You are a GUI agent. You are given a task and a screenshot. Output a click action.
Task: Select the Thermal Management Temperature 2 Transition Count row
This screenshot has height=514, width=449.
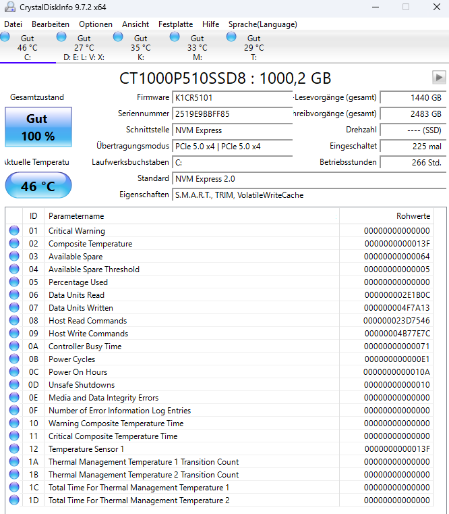tap(220, 474)
